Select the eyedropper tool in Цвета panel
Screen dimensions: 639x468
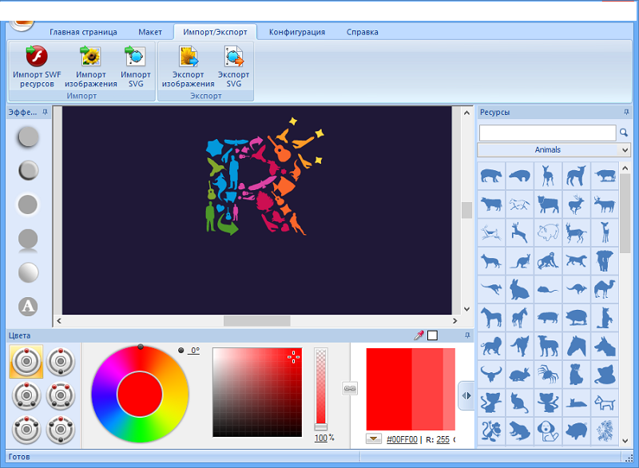(419, 335)
